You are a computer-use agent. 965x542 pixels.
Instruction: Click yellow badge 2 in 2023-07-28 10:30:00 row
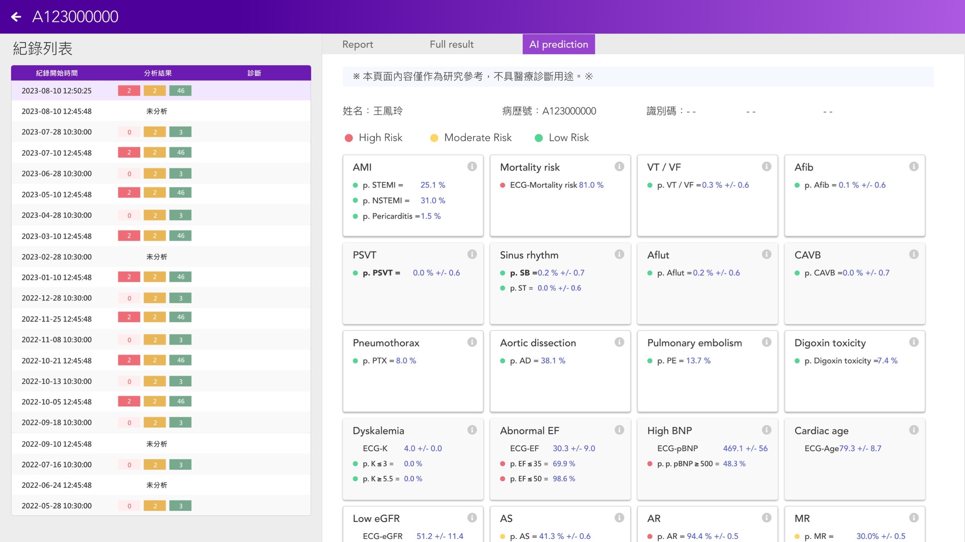tap(155, 132)
